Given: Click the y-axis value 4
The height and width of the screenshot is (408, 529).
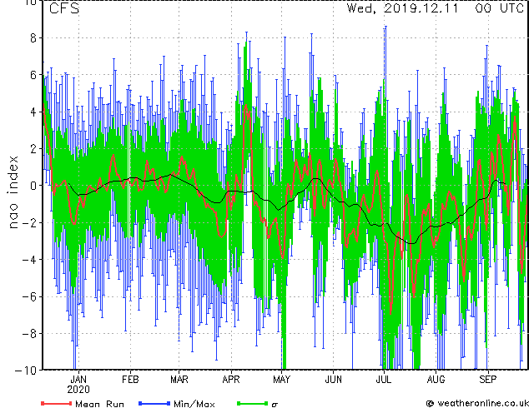Looking at the screenshot, I should tap(33, 112).
